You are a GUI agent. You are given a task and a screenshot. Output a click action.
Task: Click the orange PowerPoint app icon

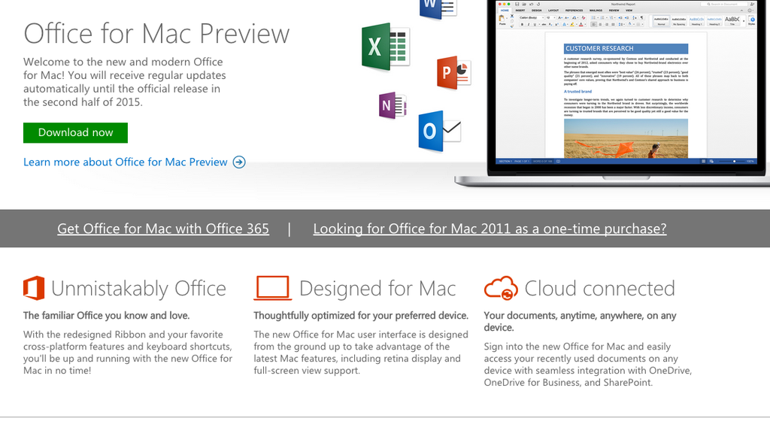pyautogui.click(x=453, y=72)
